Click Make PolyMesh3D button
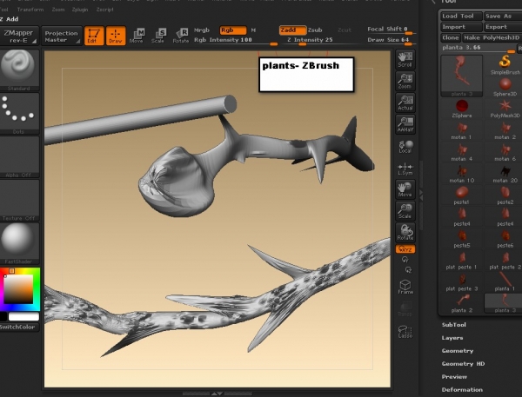 [x=492, y=38]
